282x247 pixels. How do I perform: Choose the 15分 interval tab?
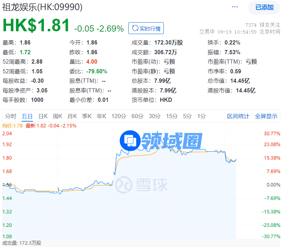(171, 116)
